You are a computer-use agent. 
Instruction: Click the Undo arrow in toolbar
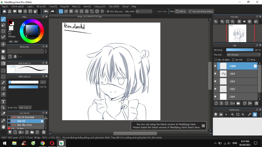(x=46, y=11)
